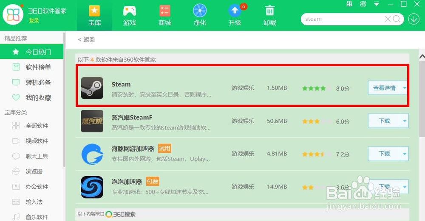Viewport: 425px width, 221px height.
Task: Expand download dropdown for 海豚网游加速器
Action: pyautogui.click(x=405, y=154)
